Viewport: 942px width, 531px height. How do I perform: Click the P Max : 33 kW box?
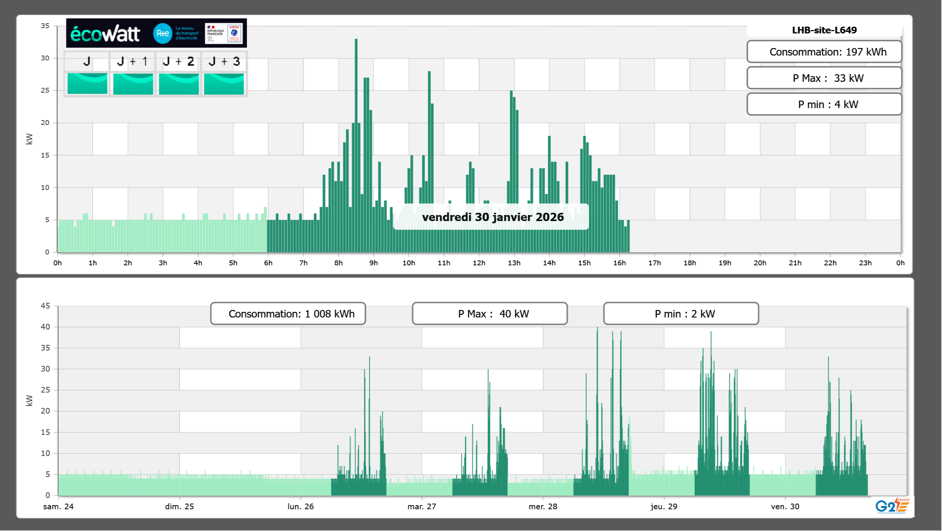point(824,78)
